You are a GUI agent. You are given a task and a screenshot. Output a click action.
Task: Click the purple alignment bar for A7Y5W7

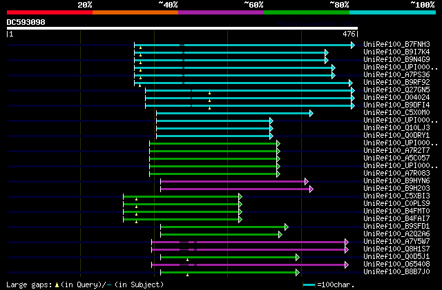pyautogui.click(x=249, y=242)
